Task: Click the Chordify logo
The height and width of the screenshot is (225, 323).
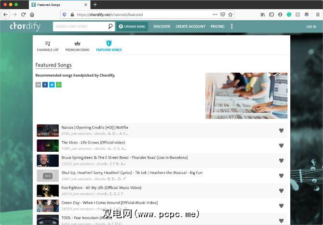Action: point(25,26)
